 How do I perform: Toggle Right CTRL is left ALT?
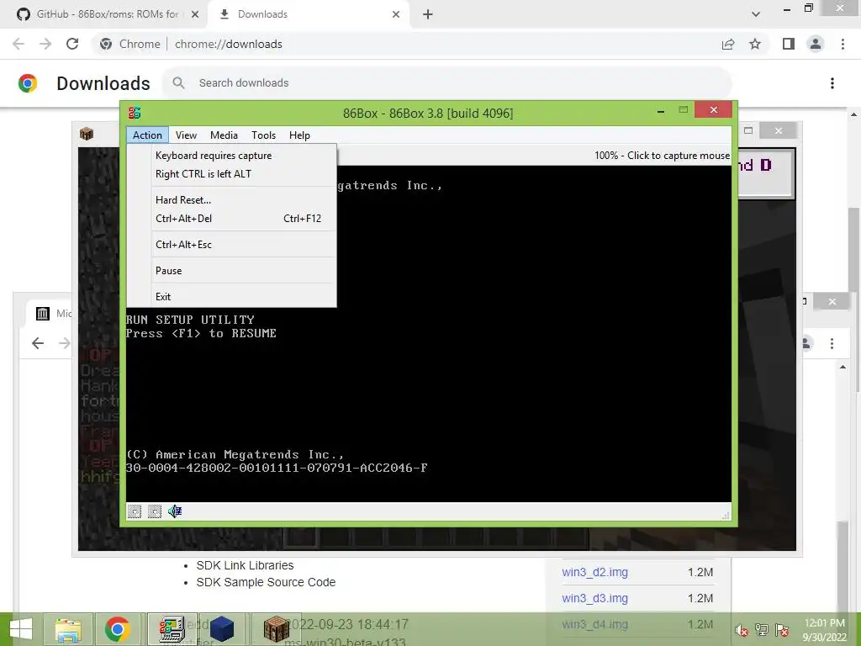pos(231,173)
